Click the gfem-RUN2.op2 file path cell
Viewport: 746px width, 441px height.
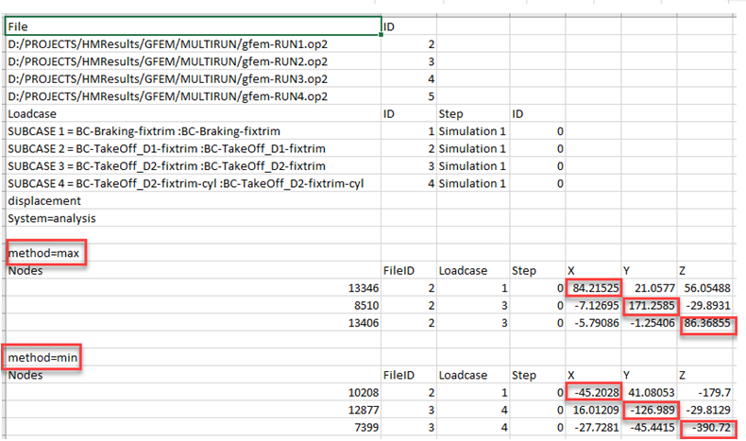pyautogui.click(x=193, y=61)
